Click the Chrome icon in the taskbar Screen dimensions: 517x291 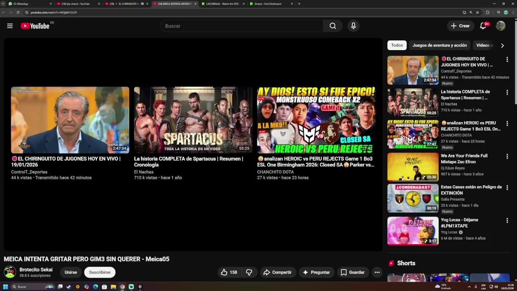pyautogui.click(x=122, y=287)
